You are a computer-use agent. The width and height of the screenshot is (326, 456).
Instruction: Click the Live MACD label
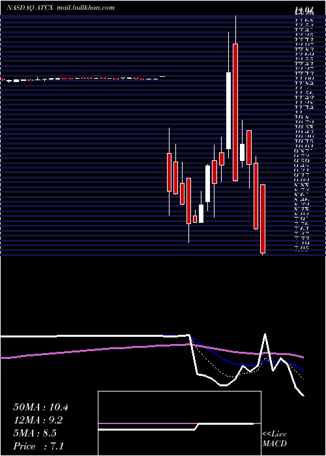tap(274, 439)
